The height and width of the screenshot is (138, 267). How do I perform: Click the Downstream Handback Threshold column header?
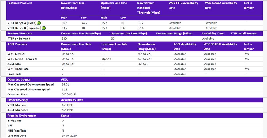149,8
